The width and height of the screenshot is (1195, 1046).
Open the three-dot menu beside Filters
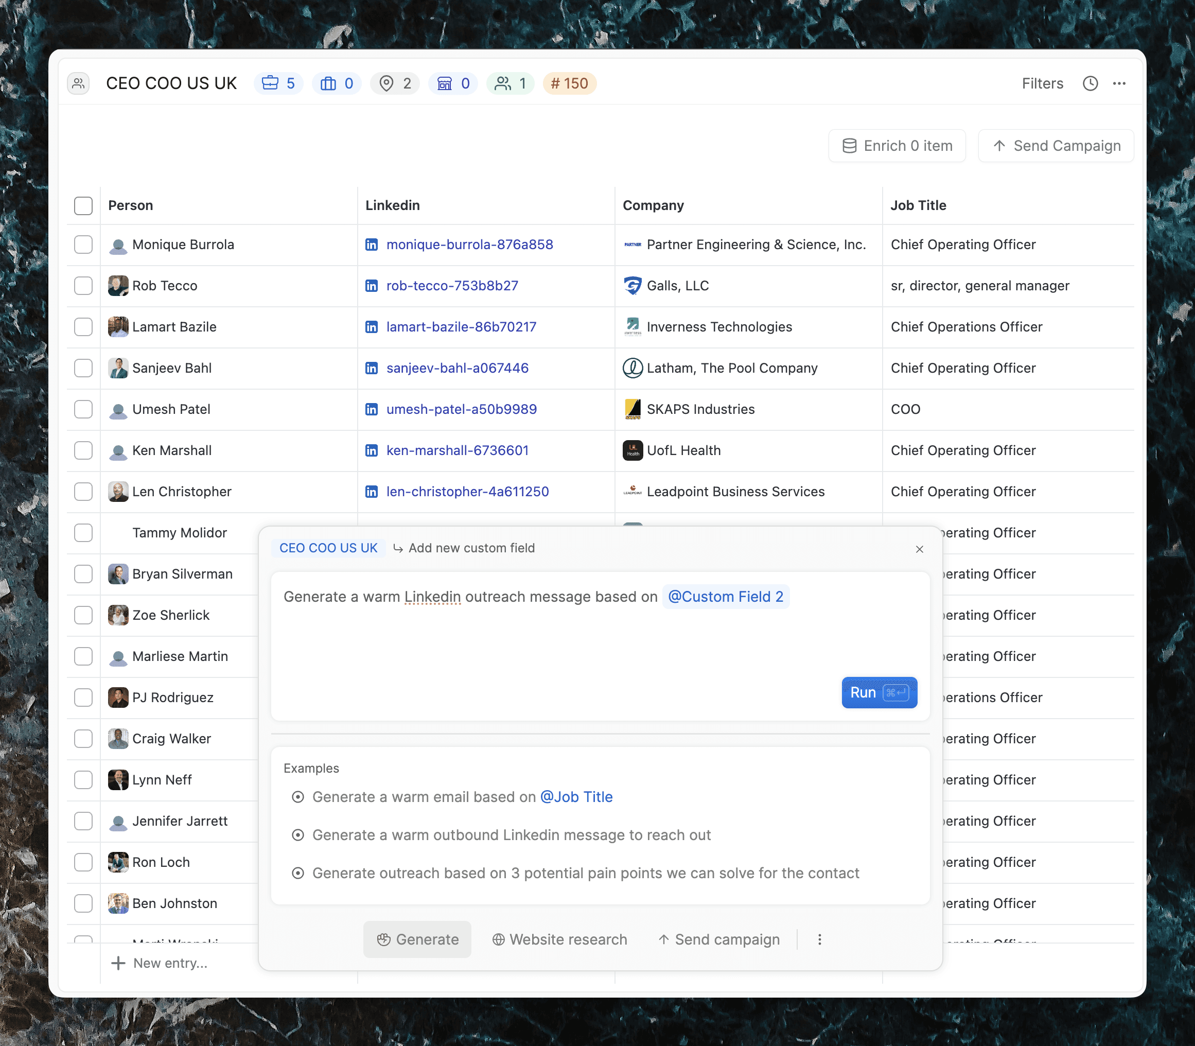[1119, 83]
